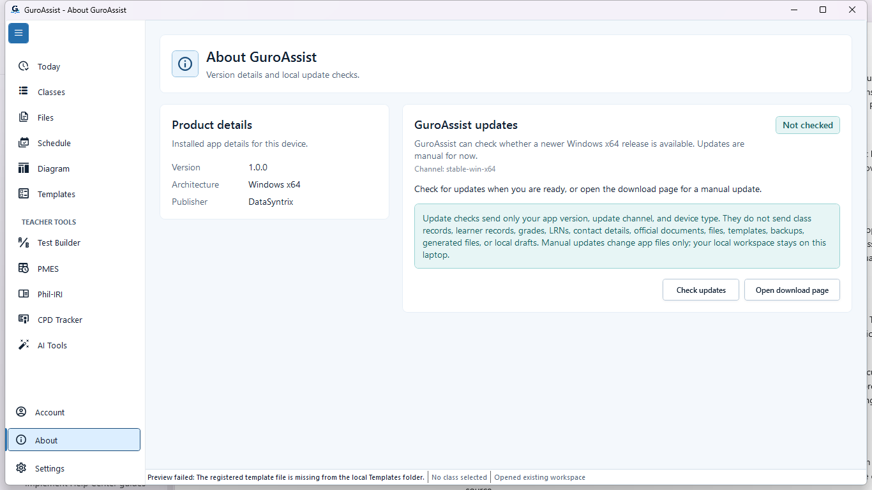Open the Today page
This screenshot has width=872, height=490.
(73, 66)
